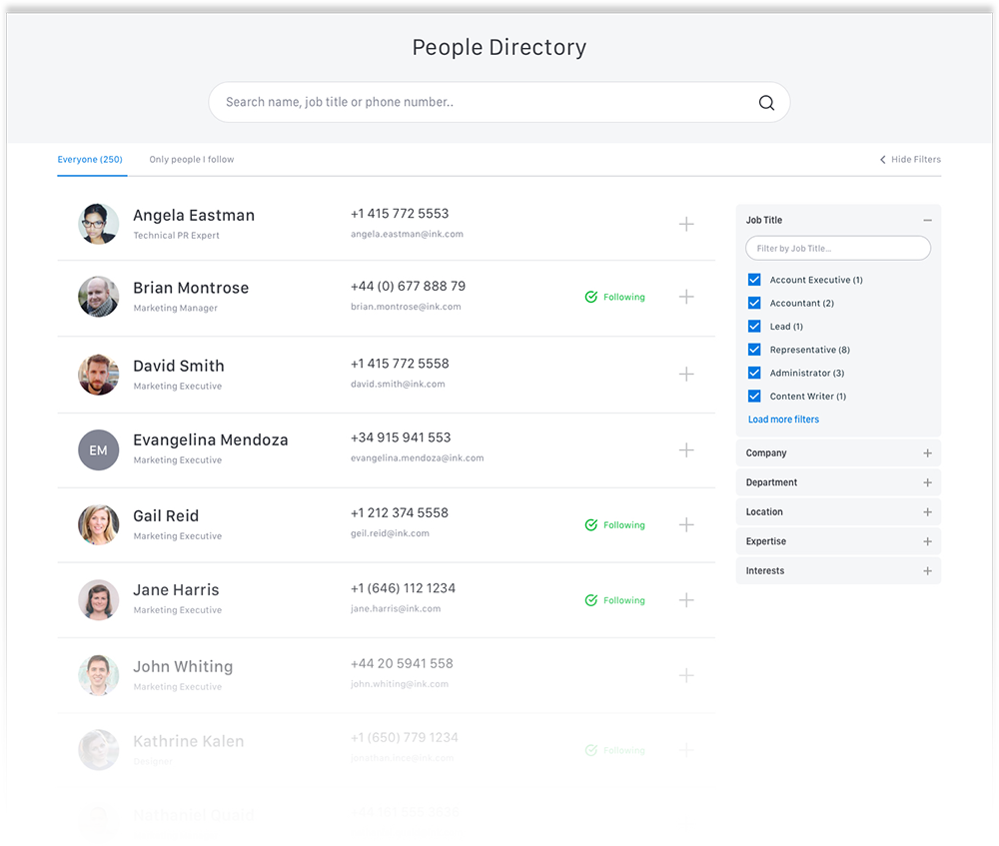Click the Following checkmark for Brian Montrose

[591, 297]
